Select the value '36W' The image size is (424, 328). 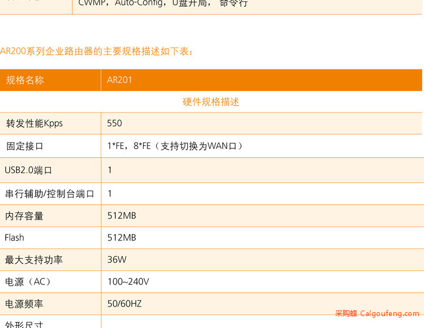[117, 260]
